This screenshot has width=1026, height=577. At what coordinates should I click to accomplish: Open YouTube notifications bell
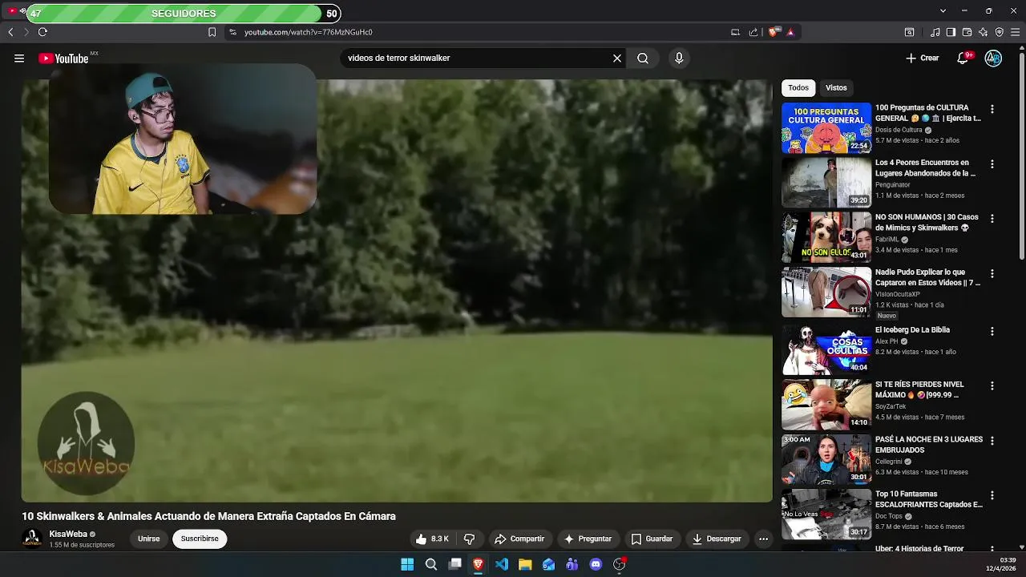(x=964, y=59)
